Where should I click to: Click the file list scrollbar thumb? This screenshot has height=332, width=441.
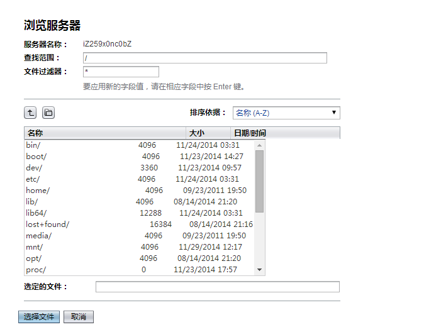coord(259,181)
